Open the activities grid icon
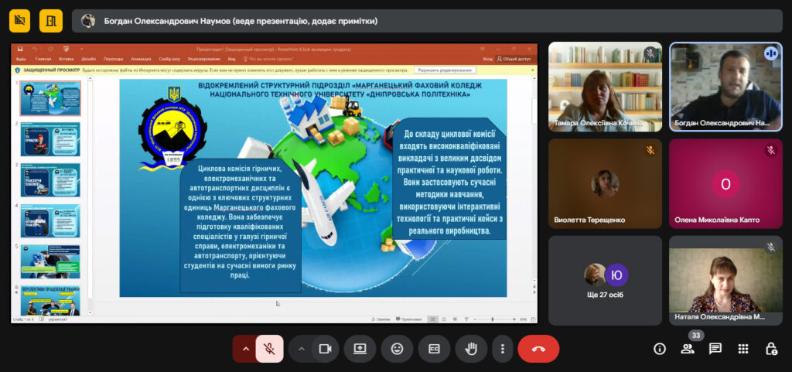The height and width of the screenshot is (372, 792). click(x=743, y=349)
